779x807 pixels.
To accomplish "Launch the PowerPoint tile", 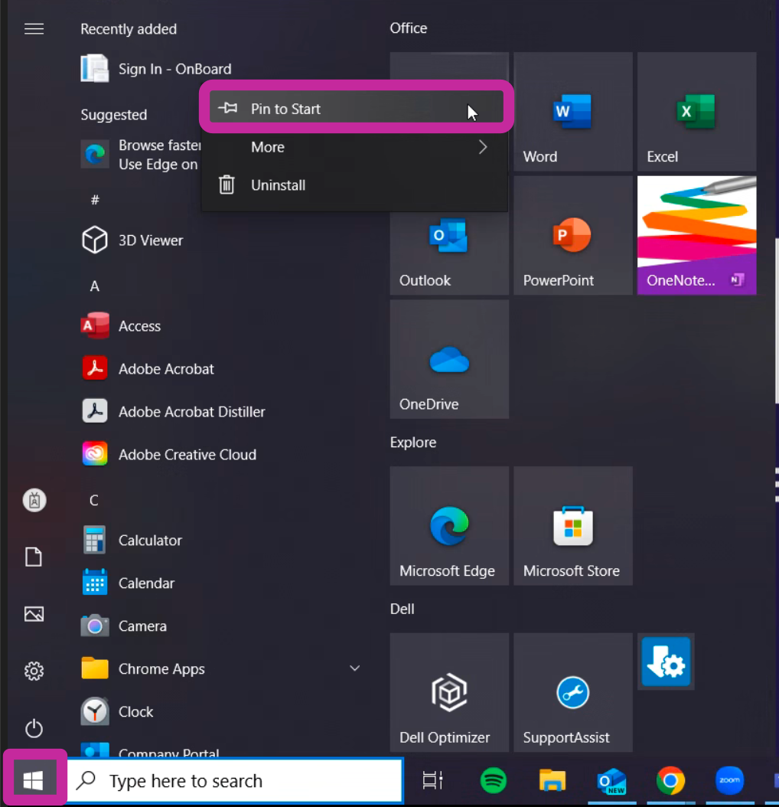I will point(572,236).
